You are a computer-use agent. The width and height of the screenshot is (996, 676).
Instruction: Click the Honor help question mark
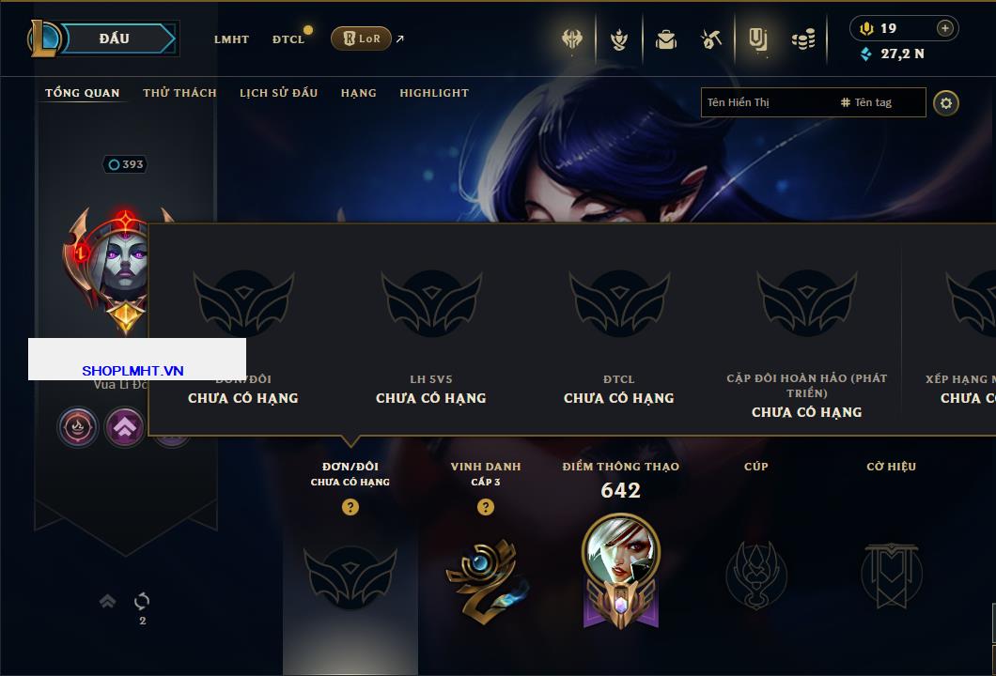[x=486, y=506]
